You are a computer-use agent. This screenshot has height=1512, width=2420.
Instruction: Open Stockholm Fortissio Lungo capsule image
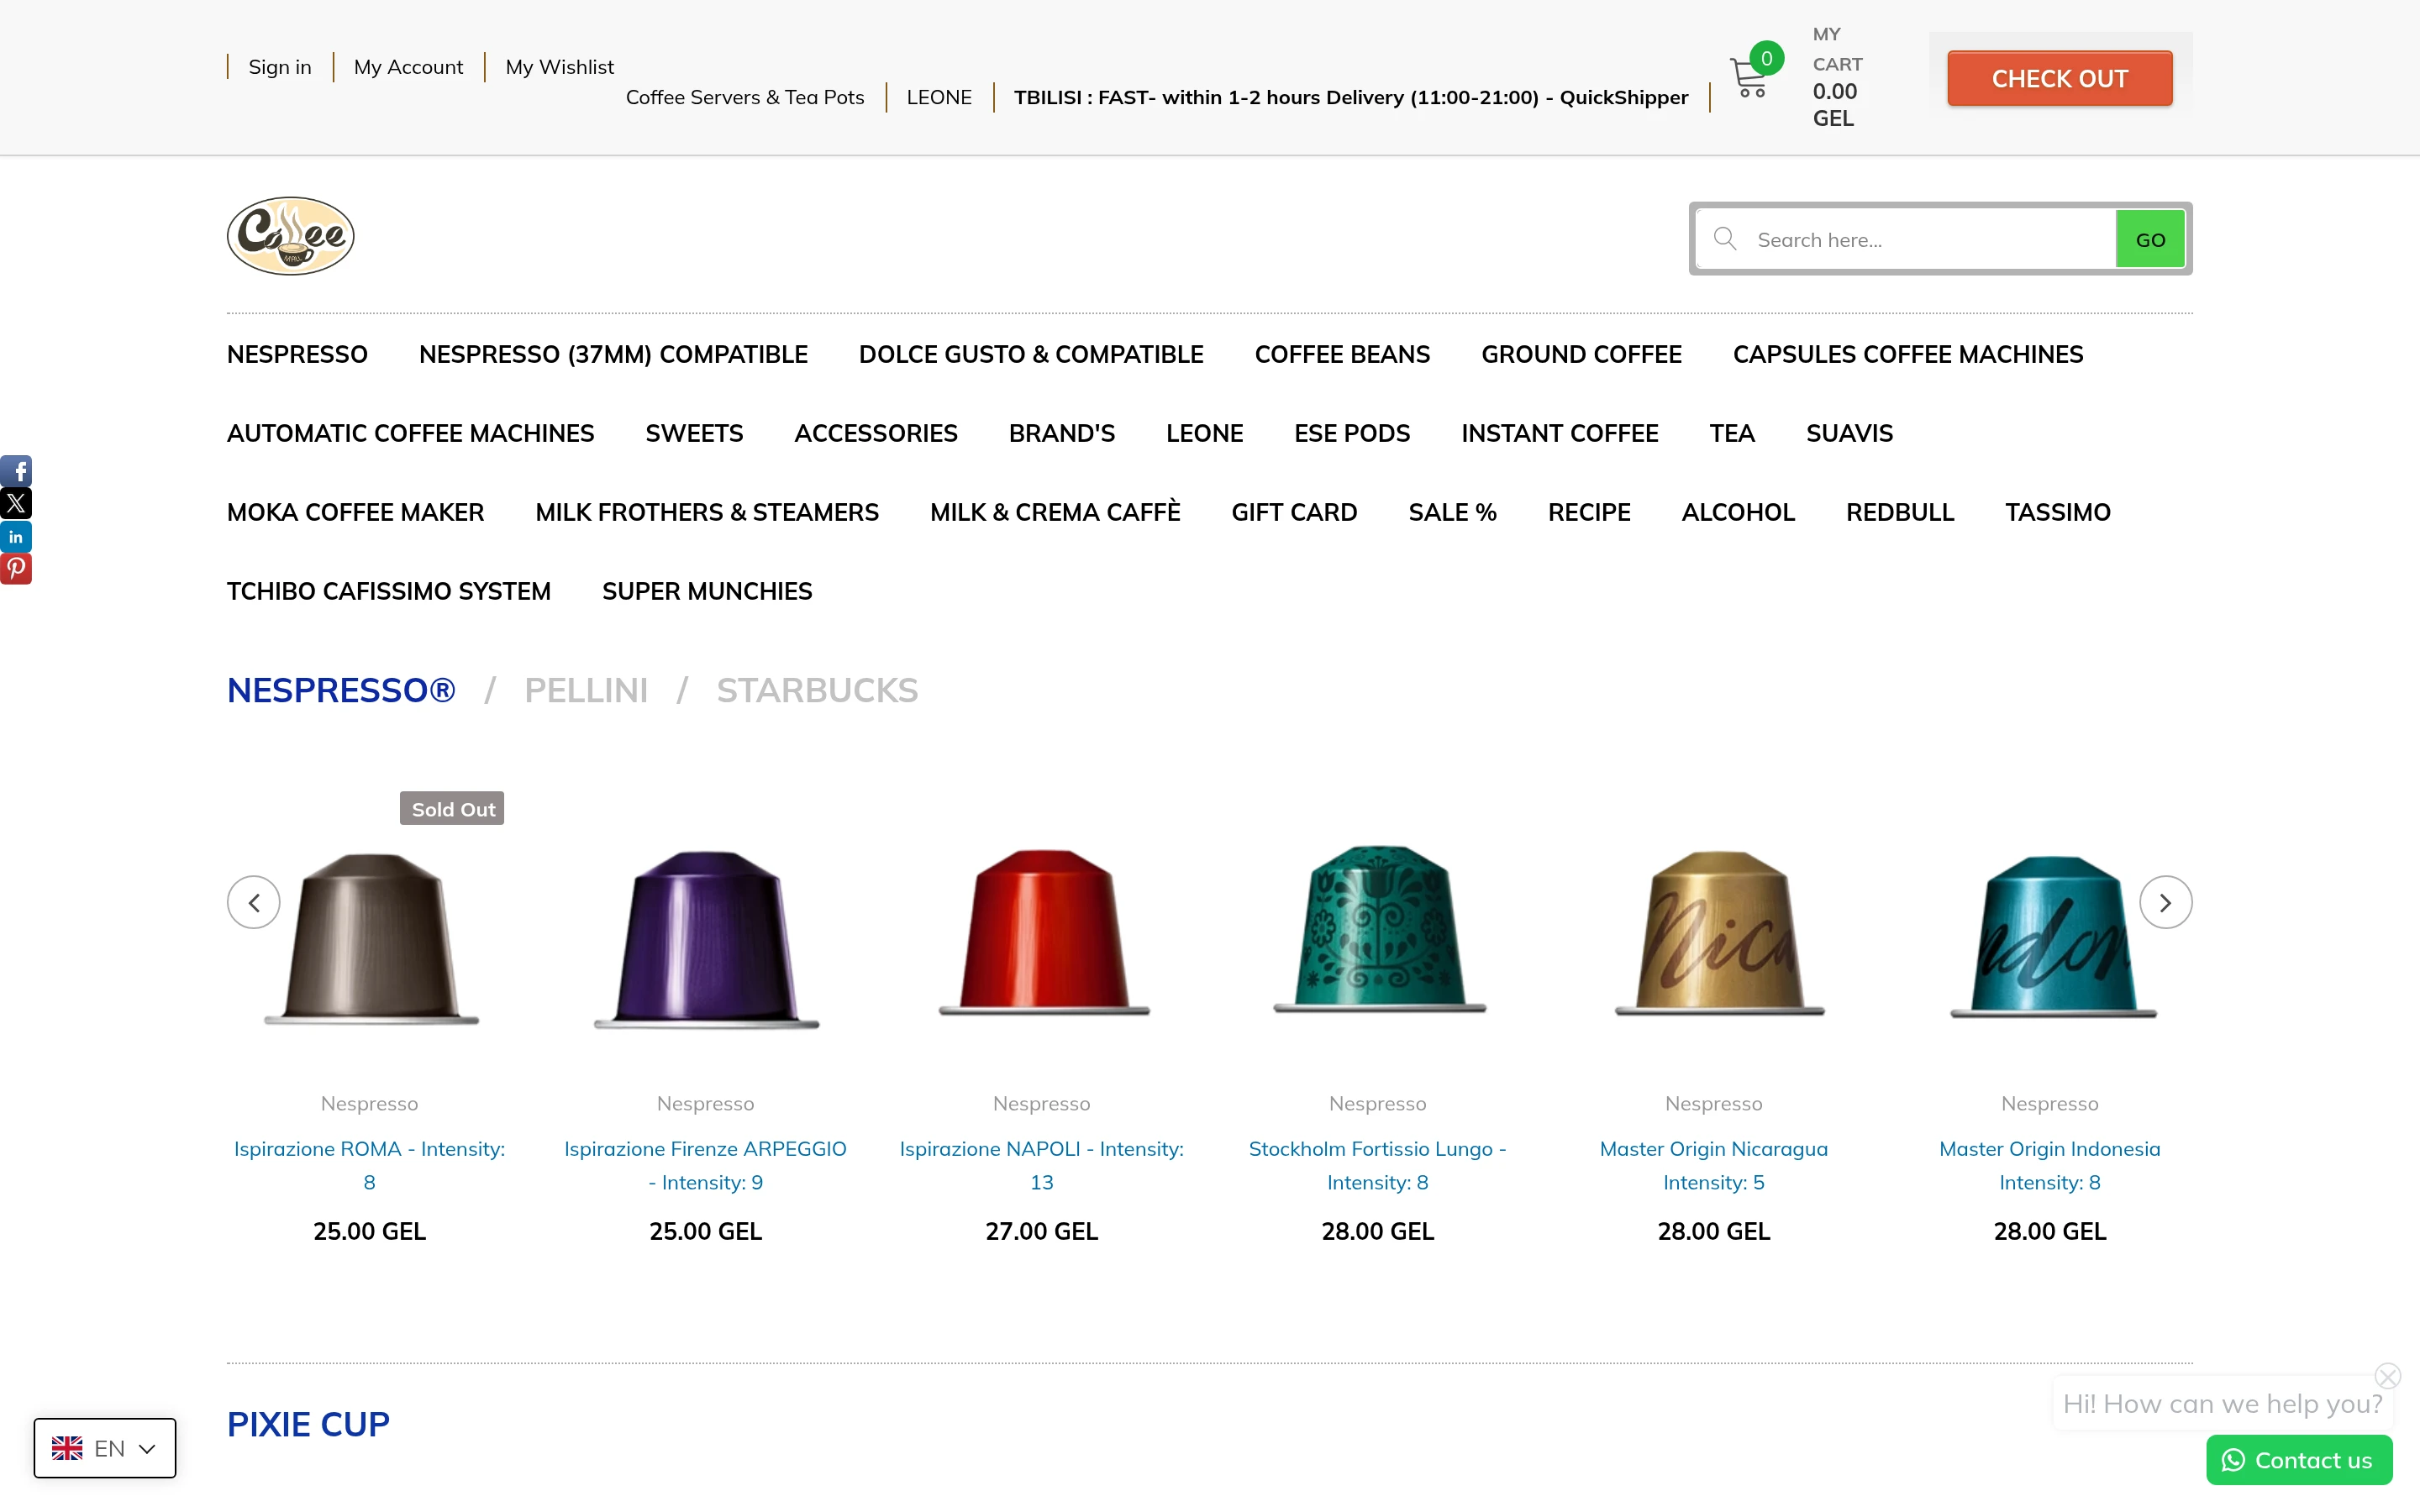(1378, 928)
